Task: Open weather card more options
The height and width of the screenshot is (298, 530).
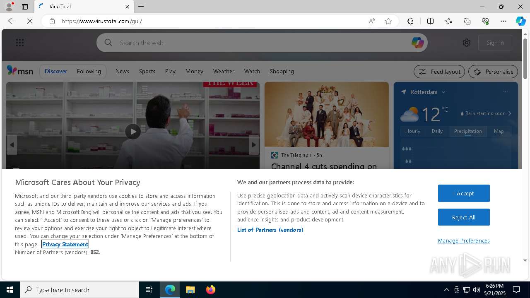Action: pos(505,92)
